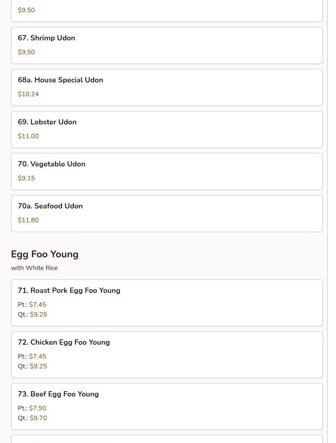The width and height of the screenshot is (336, 443).
Task: Click the "with White Rice" subtitle
Action: (x=34, y=268)
